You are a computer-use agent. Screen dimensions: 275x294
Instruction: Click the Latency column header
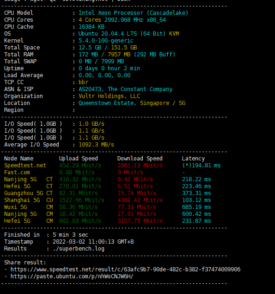point(193,159)
